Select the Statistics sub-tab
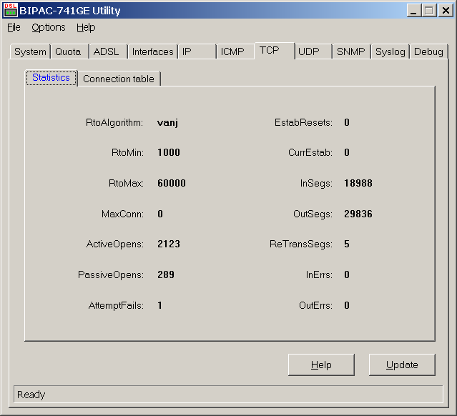The height and width of the screenshot is (416, 457). click(51, 78)
